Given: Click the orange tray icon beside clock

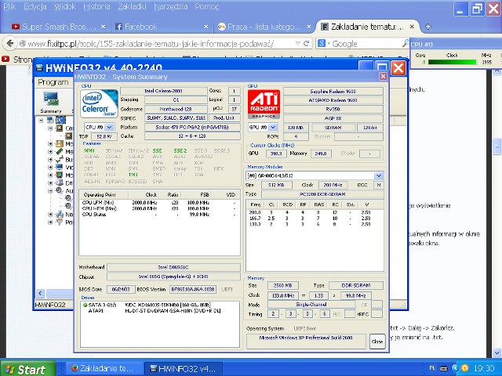Looking at the screenshot, I should (464, 368).
